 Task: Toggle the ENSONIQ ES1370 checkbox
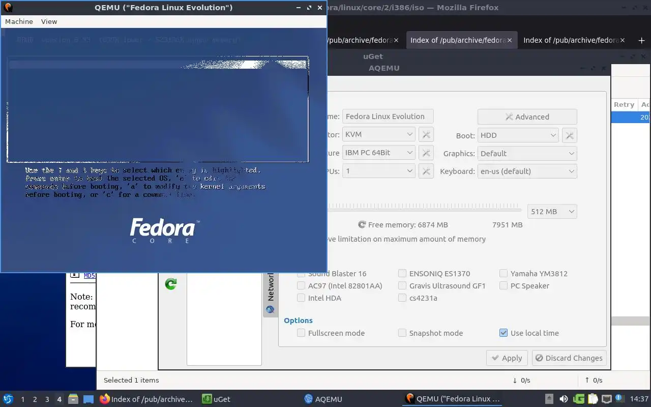402,273
